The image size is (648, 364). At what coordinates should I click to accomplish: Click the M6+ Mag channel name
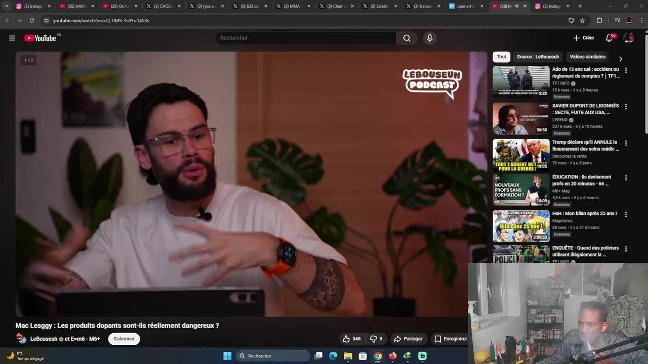562,191
